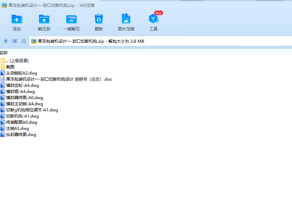Viewport: 292px width, 216px height.
Task: Click the dwg icon beside 横封器终图-A0.dwg
Action: 3,97
